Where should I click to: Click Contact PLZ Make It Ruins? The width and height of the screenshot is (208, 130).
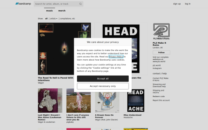coord(161,79)
